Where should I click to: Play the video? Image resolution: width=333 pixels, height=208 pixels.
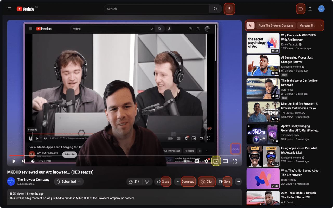coord(14,161)
